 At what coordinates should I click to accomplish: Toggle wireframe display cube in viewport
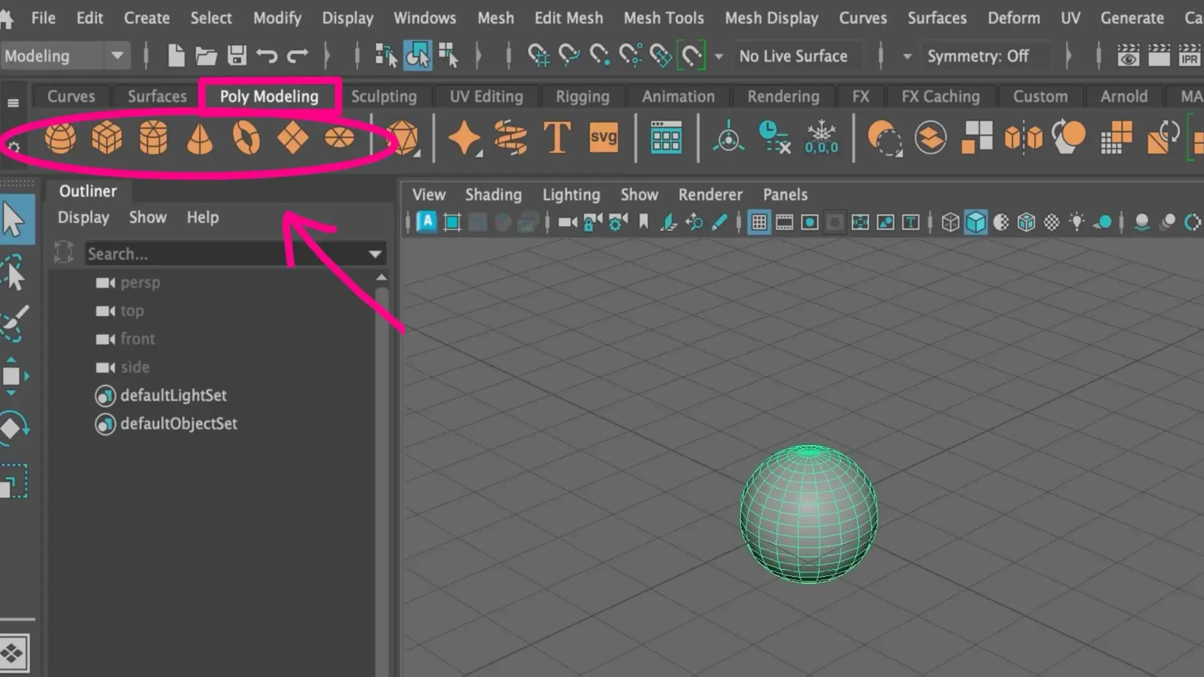coord(950,222)
